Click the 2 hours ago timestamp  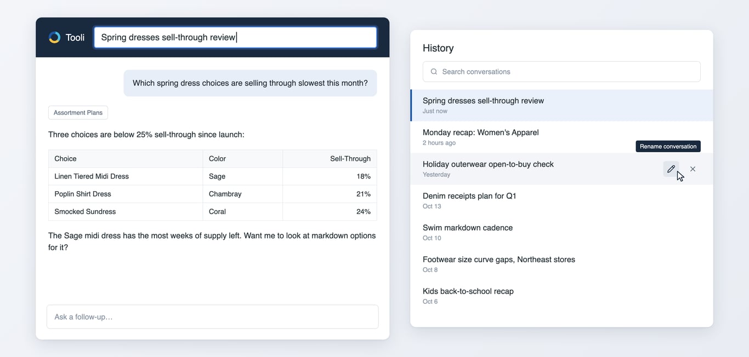(x=439, y=143)
